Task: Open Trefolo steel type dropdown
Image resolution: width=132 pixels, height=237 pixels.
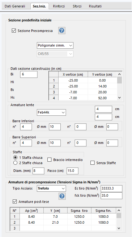Action: 51,189
